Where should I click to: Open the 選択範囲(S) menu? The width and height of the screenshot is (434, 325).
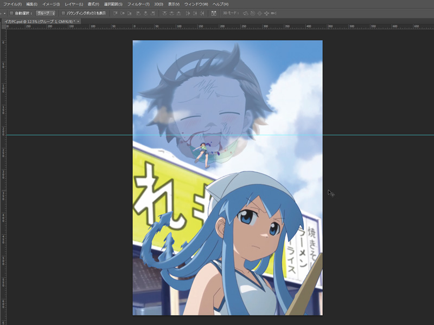pos(113,4)
